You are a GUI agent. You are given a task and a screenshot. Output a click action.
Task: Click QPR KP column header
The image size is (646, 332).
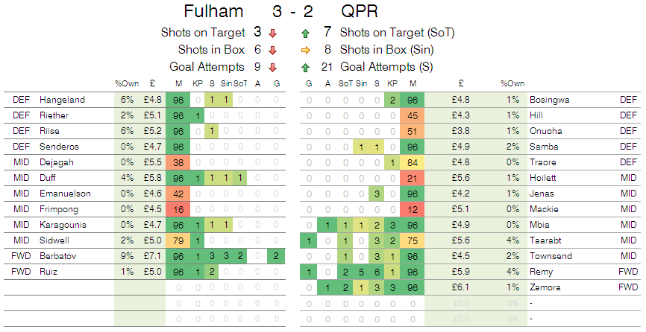392,83
